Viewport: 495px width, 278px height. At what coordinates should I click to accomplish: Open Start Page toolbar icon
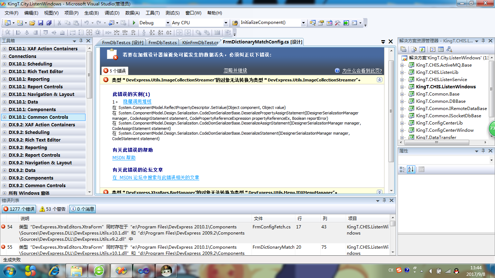coord(346,23)
